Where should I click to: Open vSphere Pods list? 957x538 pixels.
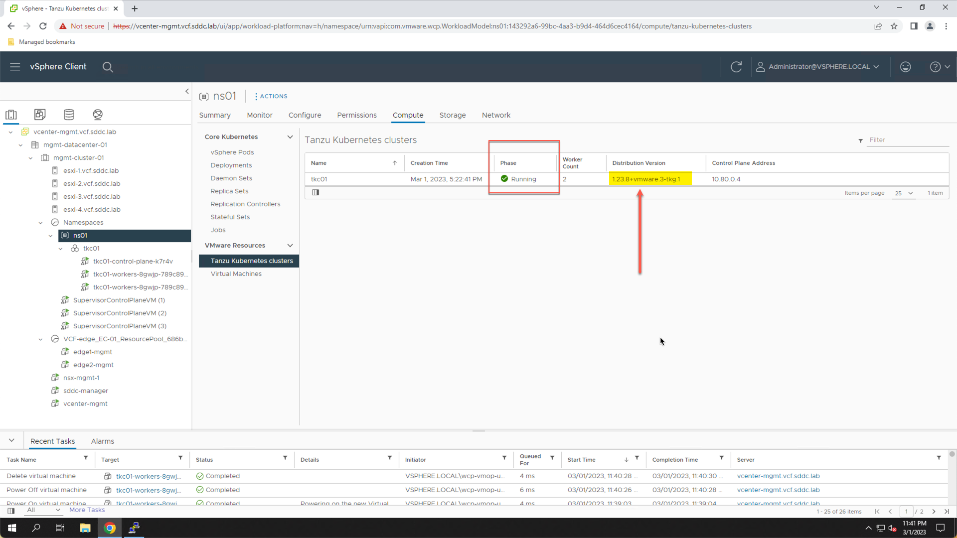[x=232, y=152]
